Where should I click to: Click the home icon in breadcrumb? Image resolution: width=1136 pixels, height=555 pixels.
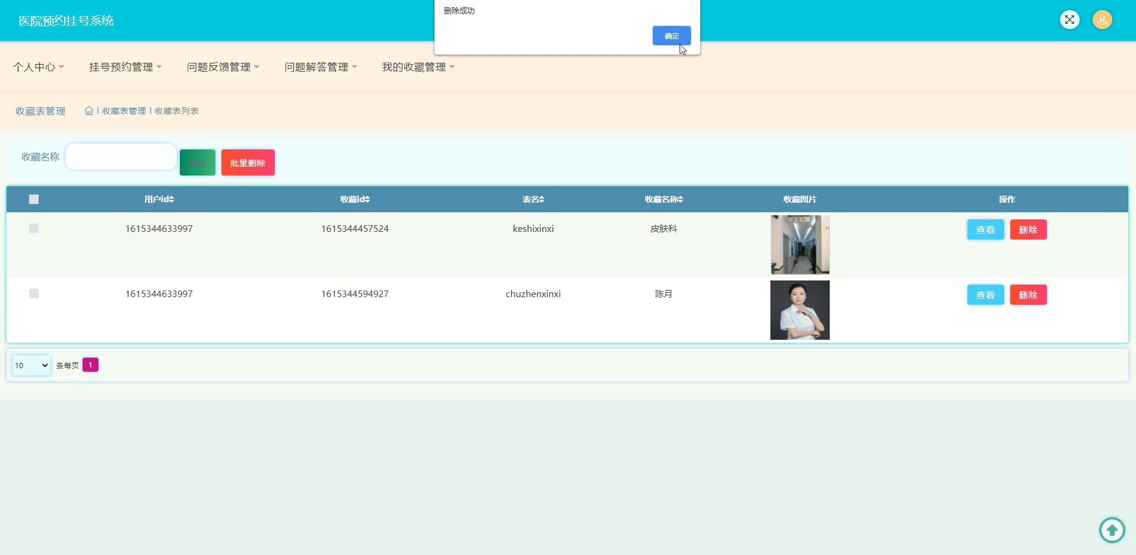coord(89,111)
